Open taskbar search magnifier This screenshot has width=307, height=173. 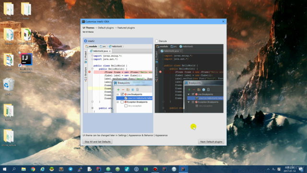(14, 169)
